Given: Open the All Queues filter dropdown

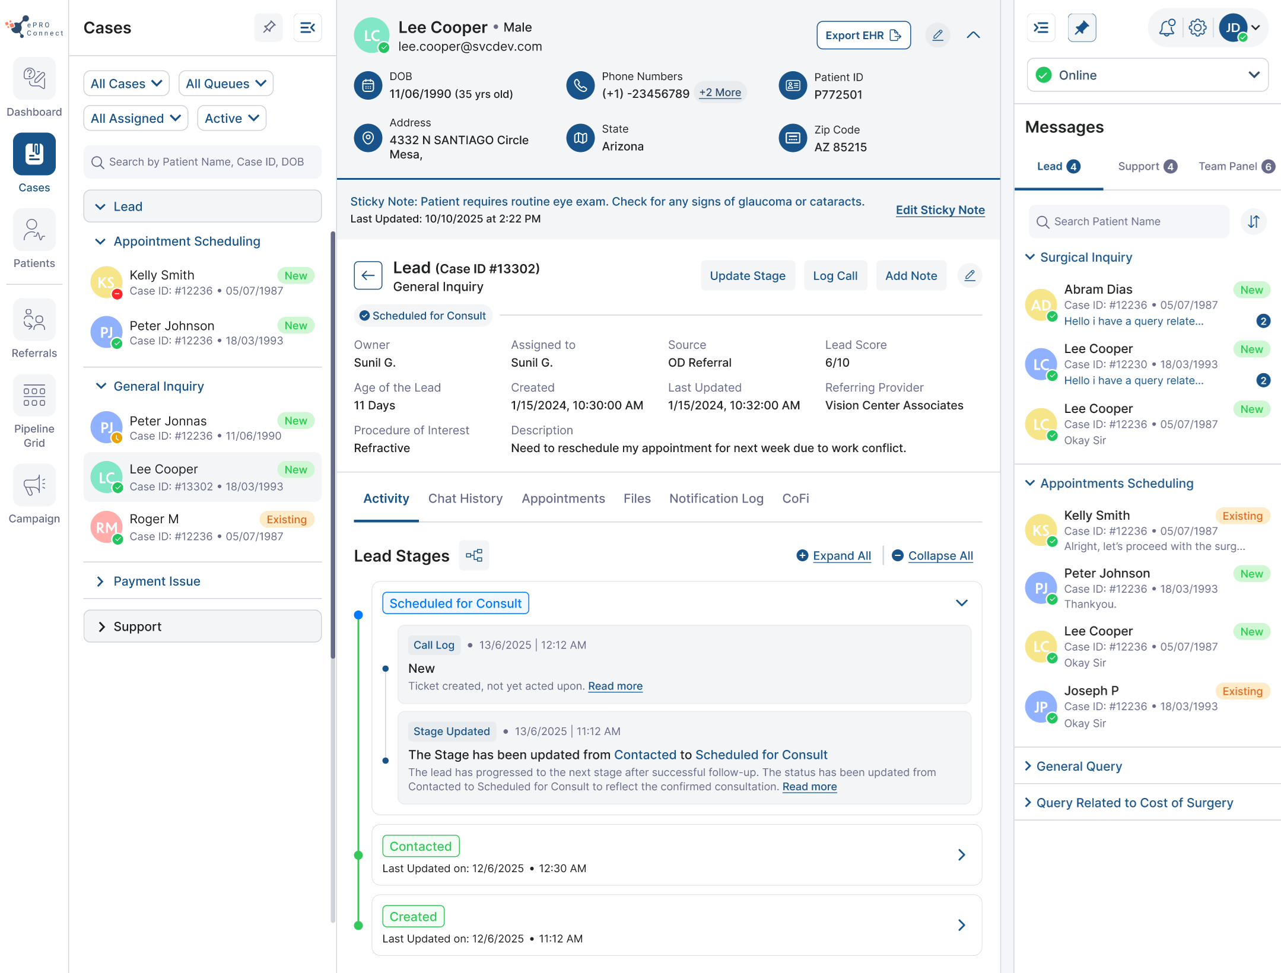Looking at the screenshot, I should pos(225,84).
